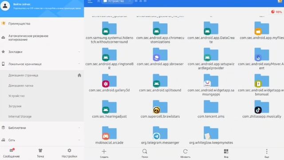Open com.supercell.brawlstars folder

pos(160,109)
